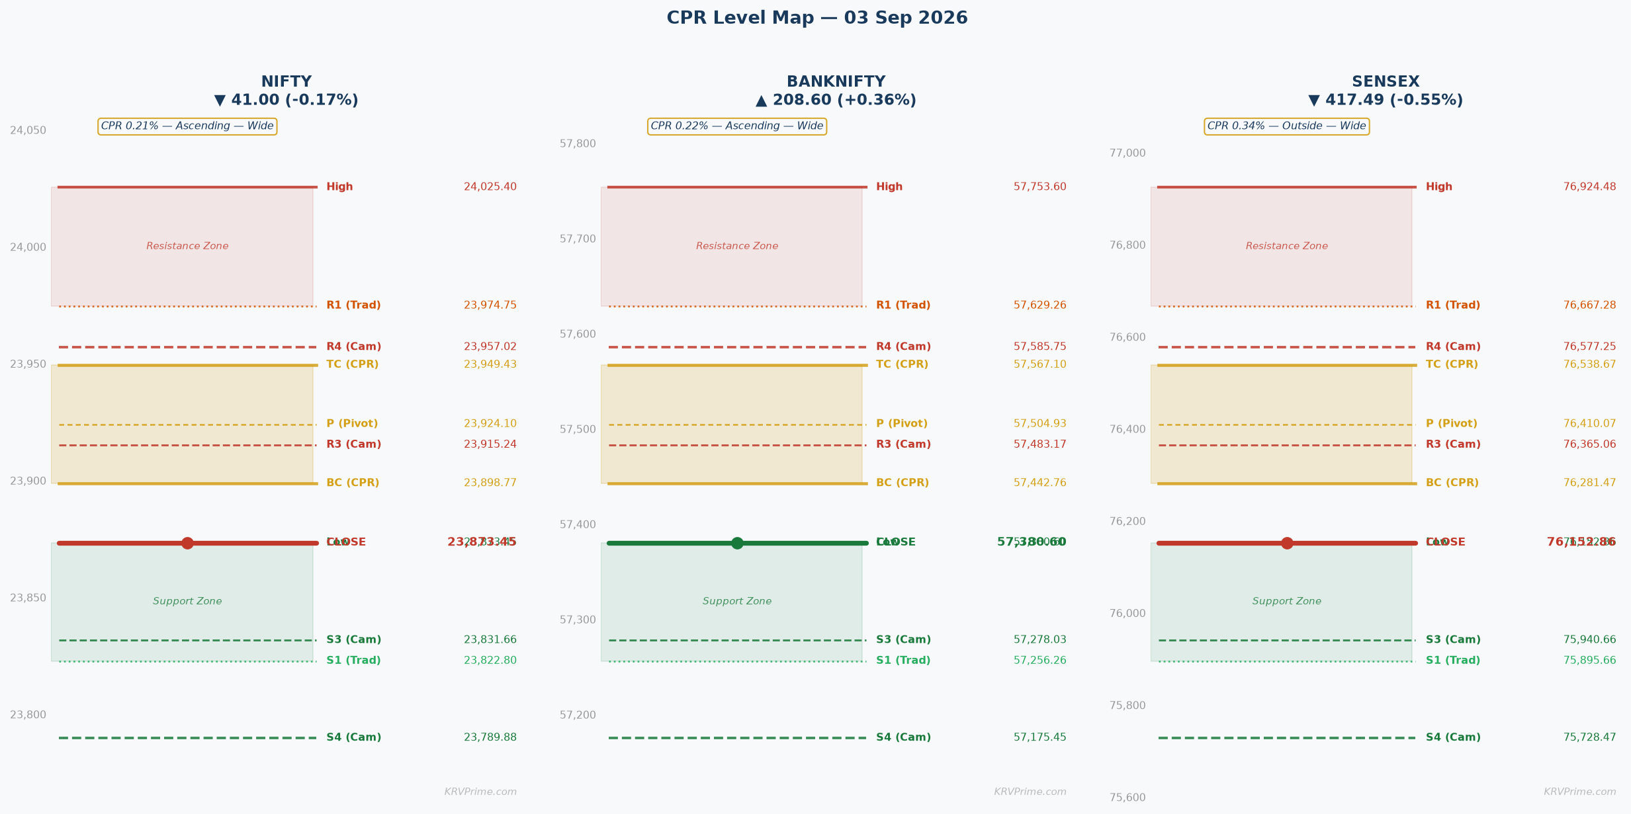Click the BANKNIFTY R4 (Cam) value 57,585.75

1040,347
